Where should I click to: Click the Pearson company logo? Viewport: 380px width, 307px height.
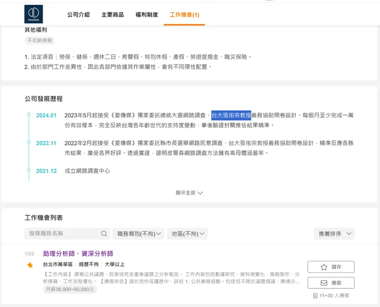point(33,14)
